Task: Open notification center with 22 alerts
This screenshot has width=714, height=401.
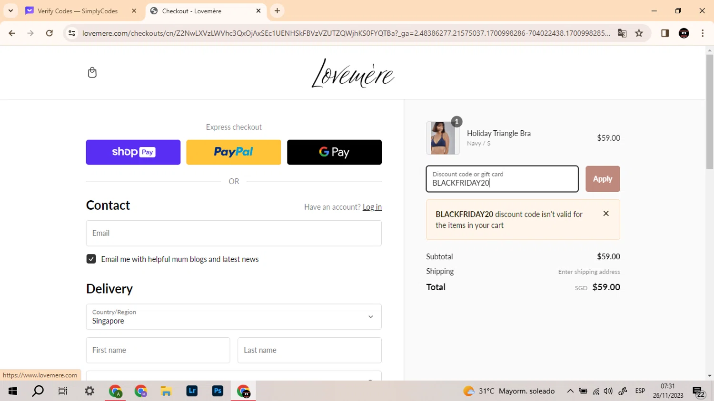Action: click(699, 392)
